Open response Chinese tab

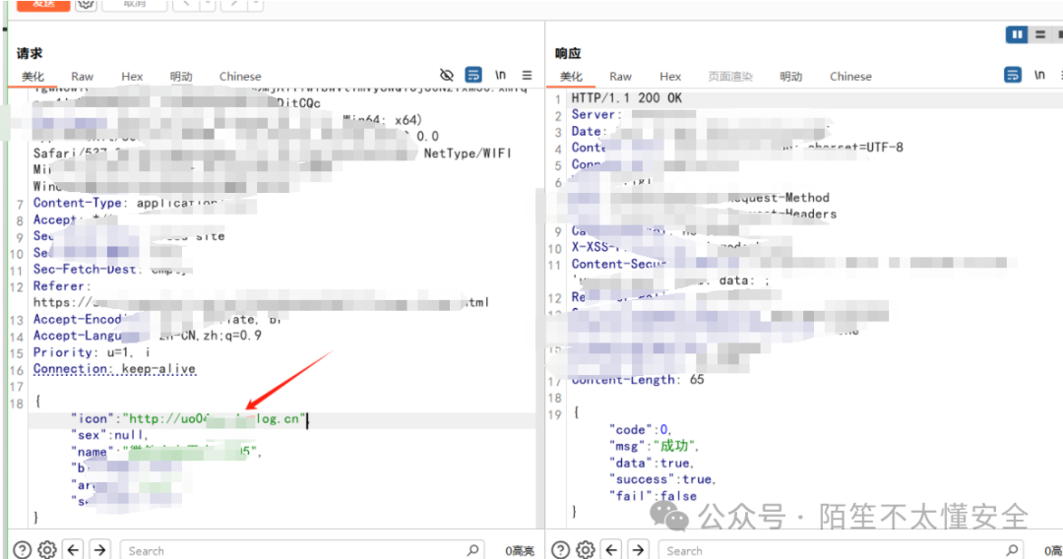coord(850,77)
